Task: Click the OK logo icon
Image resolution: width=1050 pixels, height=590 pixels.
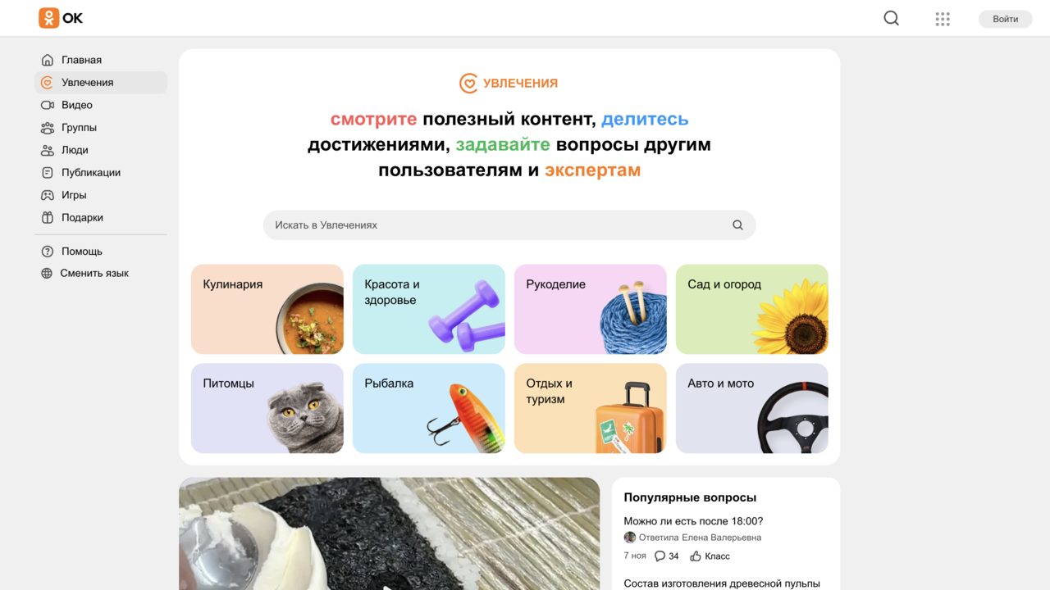Action: click(48, 18)
